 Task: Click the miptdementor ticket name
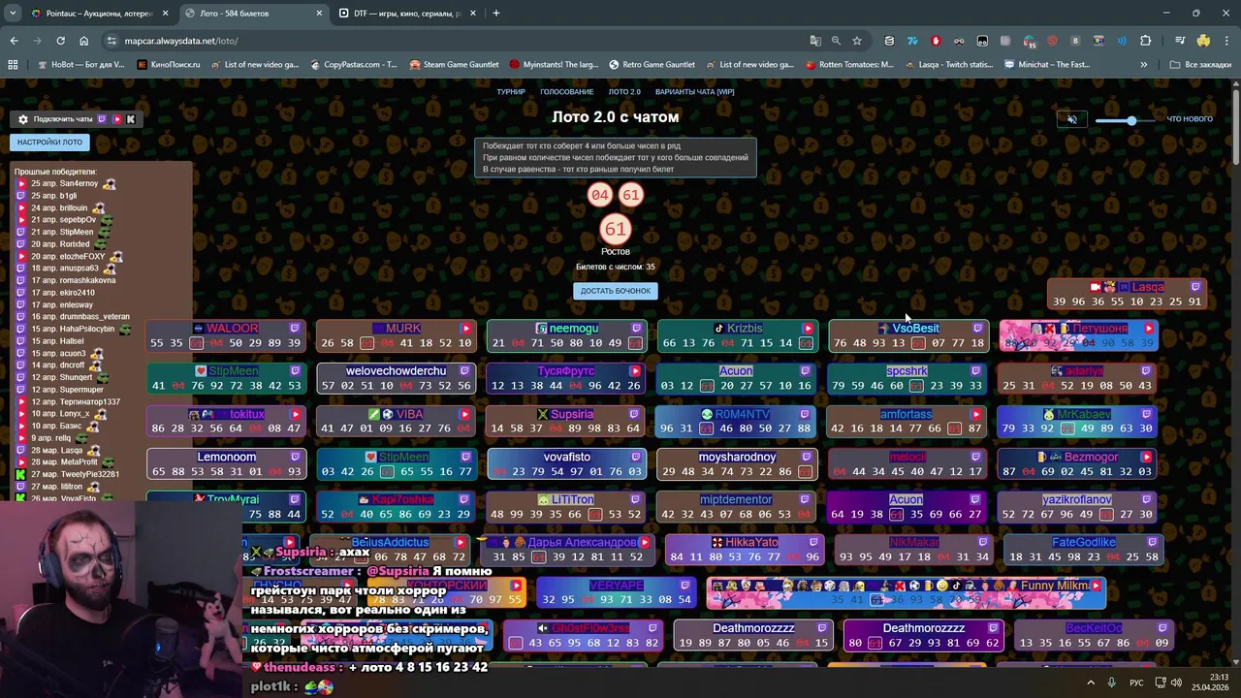point(736,499)
